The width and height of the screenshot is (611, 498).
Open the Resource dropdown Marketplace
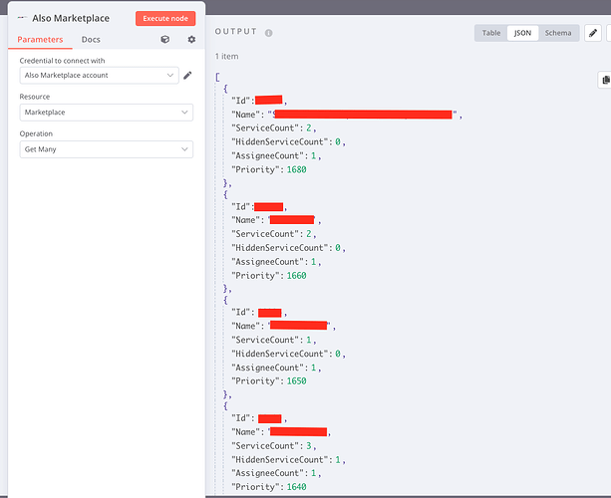[x=107, y=113]
